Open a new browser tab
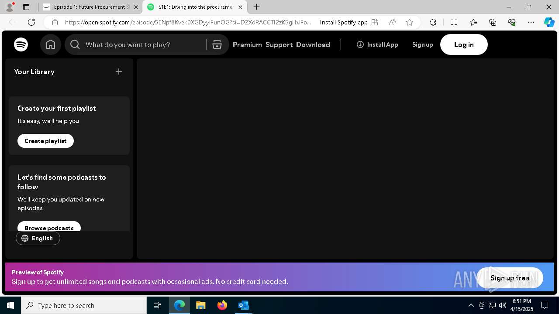 tap(257, 7)
